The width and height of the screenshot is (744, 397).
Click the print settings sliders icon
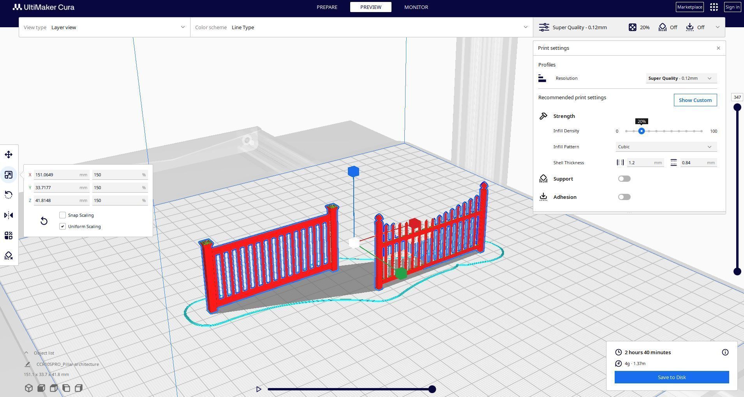coord(544,27)
